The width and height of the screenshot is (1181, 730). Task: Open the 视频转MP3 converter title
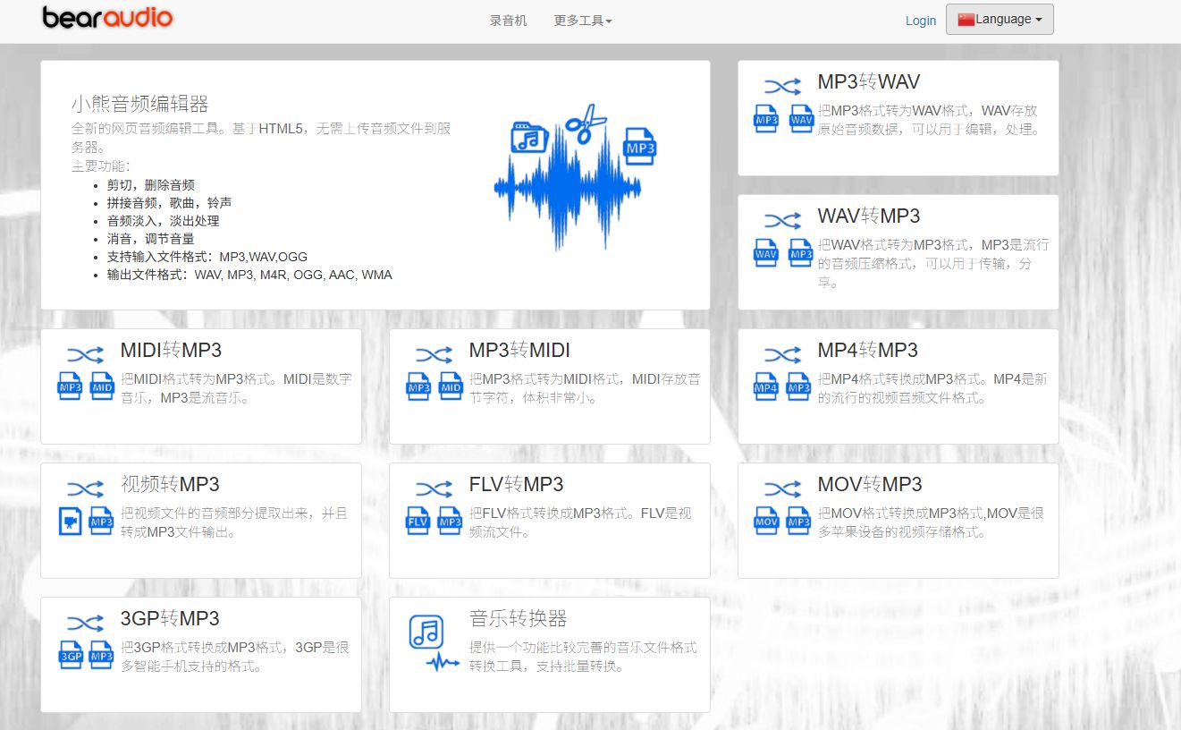[170, 485]
